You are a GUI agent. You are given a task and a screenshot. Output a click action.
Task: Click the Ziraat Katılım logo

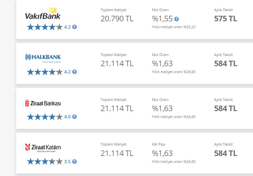coord(43,147)
